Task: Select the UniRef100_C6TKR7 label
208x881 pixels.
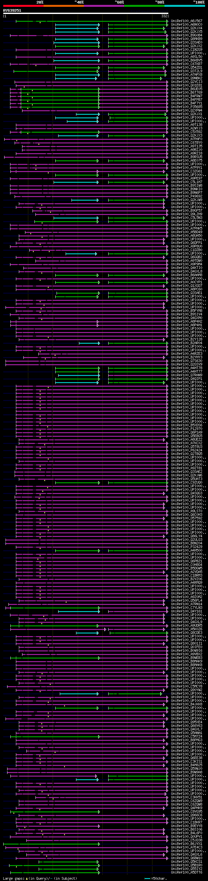Action: (x=187, y=64)
